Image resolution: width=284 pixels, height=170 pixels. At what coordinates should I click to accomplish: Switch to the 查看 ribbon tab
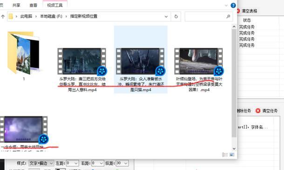[34, 5]
